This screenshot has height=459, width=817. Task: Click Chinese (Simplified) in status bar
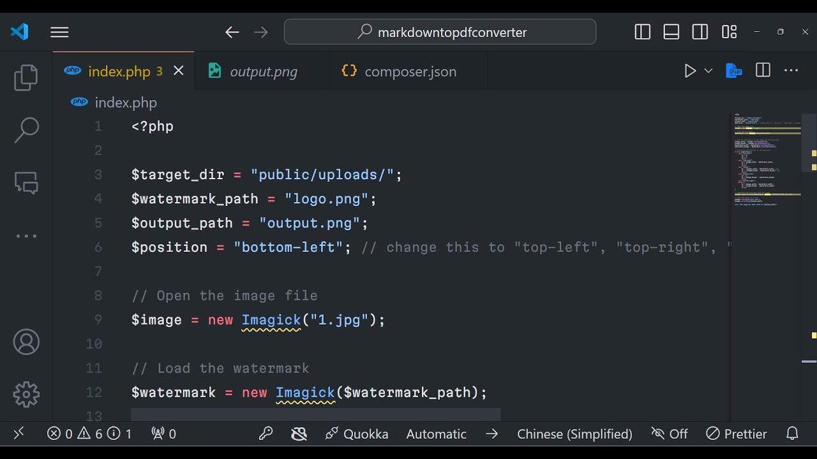pos(574,434)
